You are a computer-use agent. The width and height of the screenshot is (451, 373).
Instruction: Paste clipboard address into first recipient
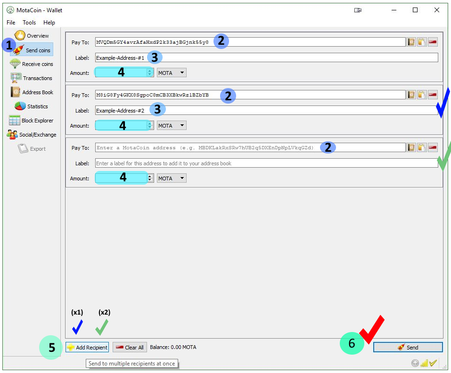pos(422,42)
